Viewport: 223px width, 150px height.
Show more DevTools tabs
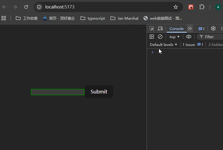[190, 28]
